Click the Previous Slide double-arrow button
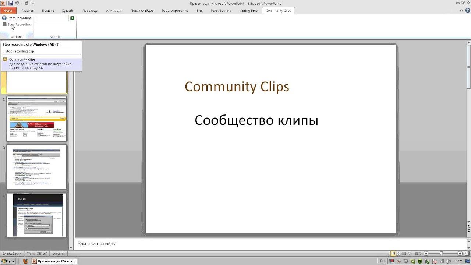Screen dimensions: 471x265 pos(469,227)
